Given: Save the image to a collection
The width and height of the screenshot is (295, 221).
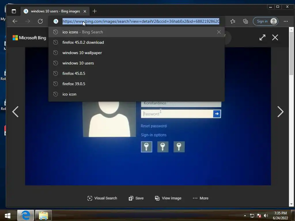Looking at the screenshot, I should click(x=136, y=198).
